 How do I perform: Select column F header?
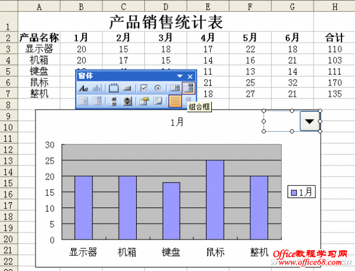coord(250,7)
